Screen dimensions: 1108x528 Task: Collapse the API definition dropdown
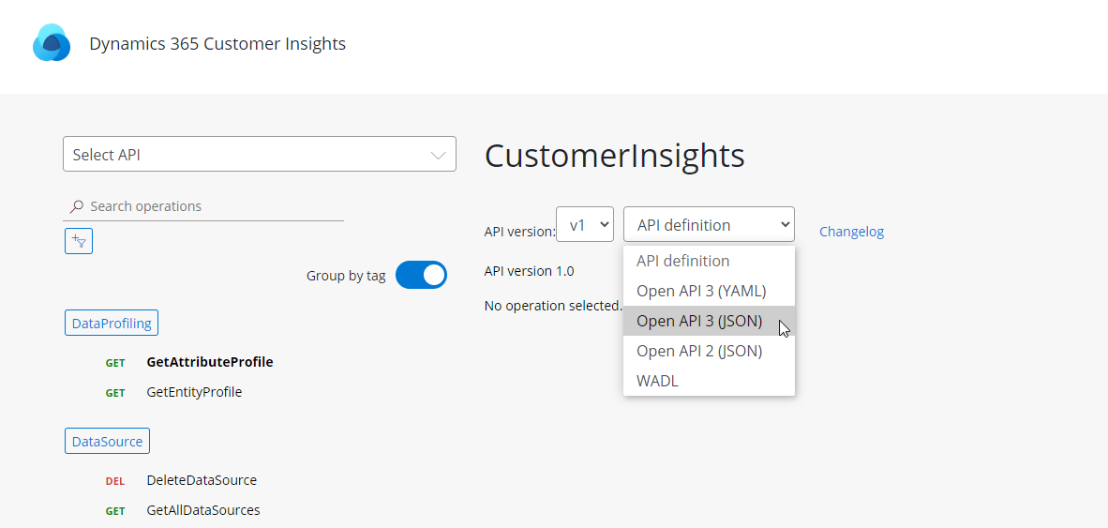point(708,225)
